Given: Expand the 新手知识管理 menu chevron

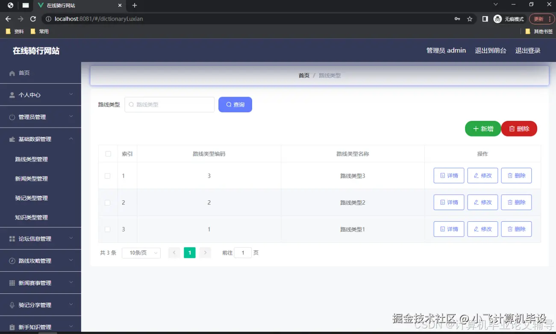Looking at the screenshot, I should tap(71, 327).
